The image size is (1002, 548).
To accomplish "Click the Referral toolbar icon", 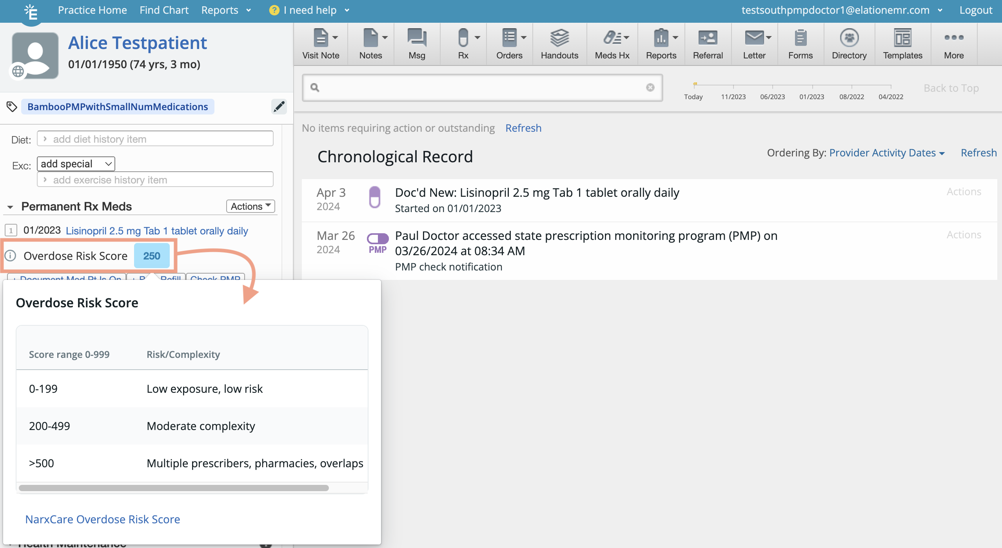I will click(x=707, y=38).
